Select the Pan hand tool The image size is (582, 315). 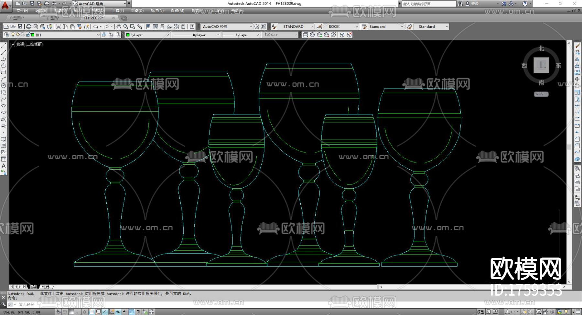pyautogui.click(x=119, y=26)
